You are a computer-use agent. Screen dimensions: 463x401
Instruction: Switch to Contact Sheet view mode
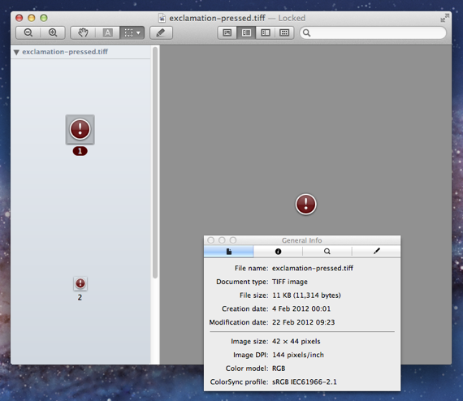pos(284,32)
